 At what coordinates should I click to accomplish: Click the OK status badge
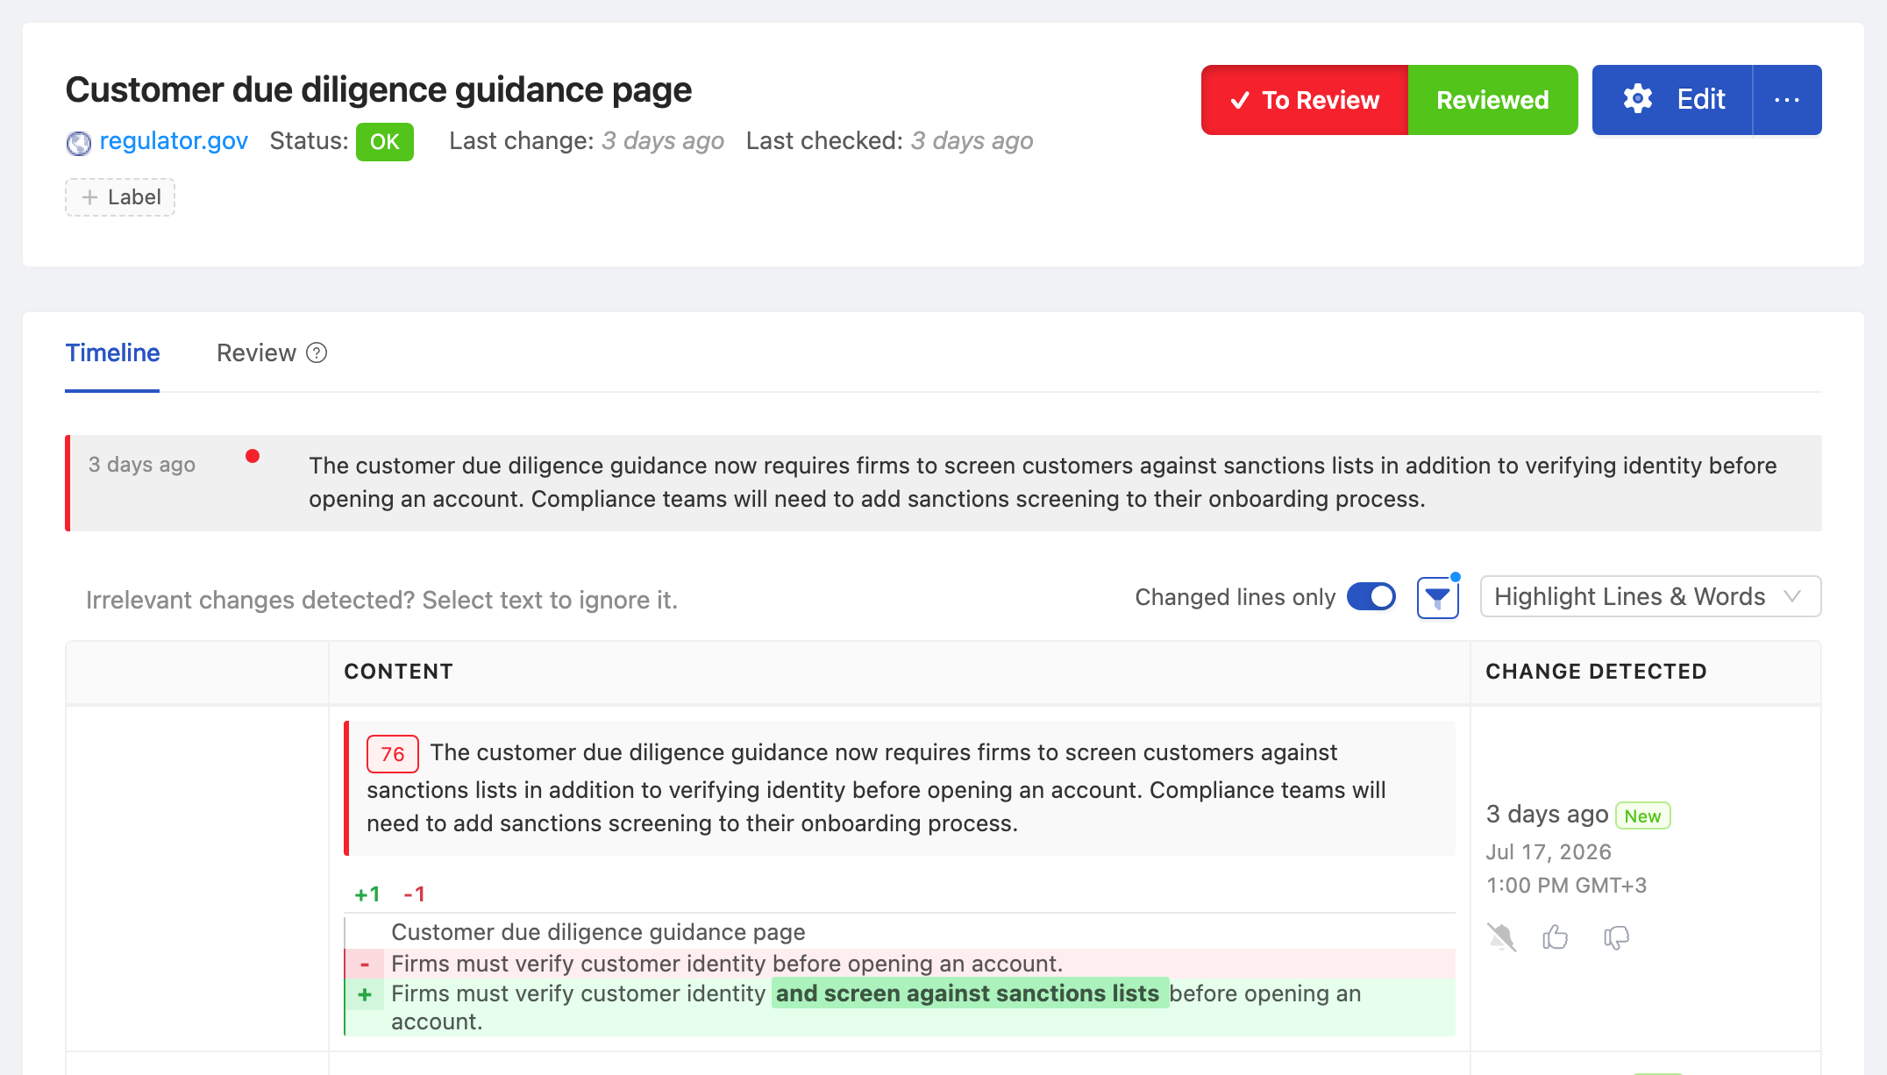point(384,141)
